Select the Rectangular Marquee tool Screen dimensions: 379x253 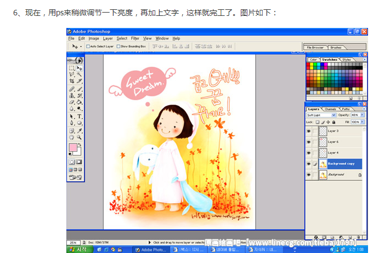pos(72,68)
